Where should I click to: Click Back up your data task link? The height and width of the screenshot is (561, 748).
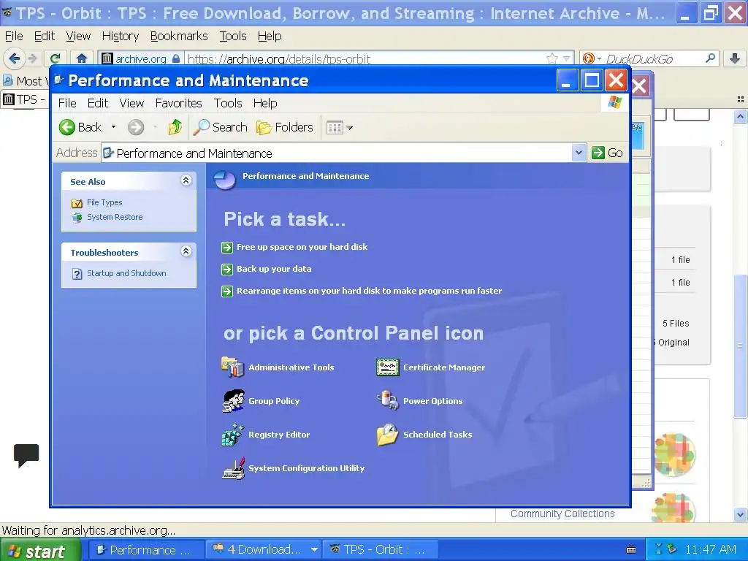pyautogui.click(x=274, y=269)
